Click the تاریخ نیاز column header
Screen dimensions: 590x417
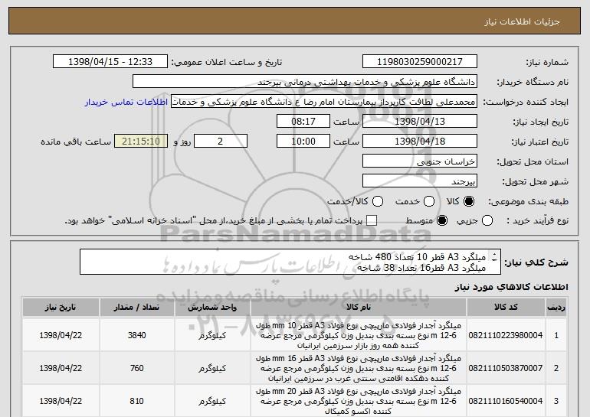(x=61, y=308)
